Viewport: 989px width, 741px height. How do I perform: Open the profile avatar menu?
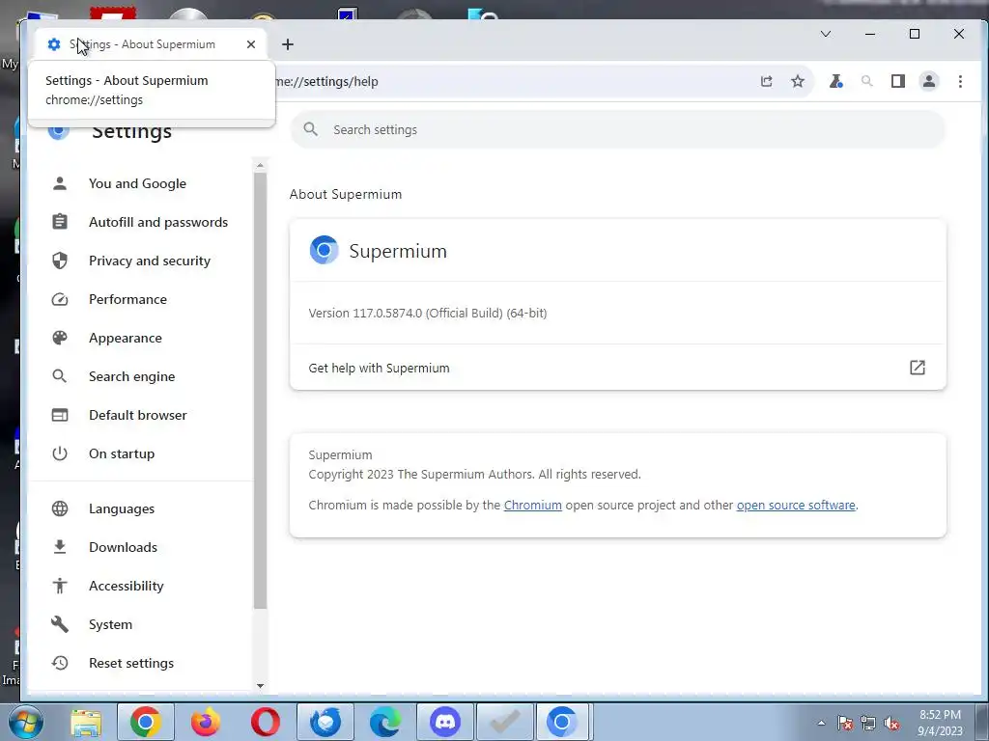click(x=929, y=81)
